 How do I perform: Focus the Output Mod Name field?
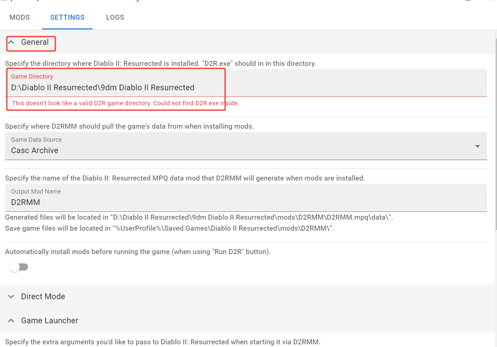point(234,202)
